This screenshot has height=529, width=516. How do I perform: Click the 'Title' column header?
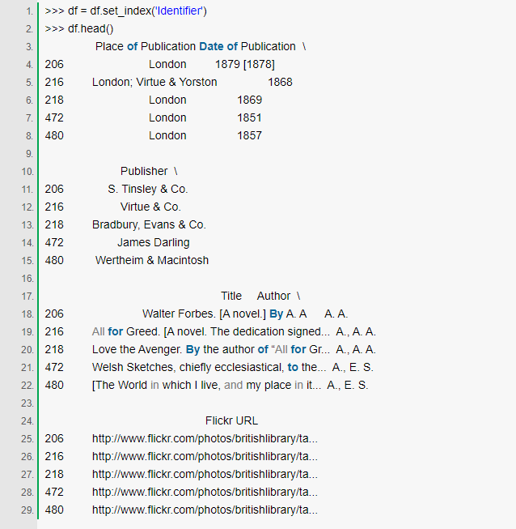231,296
